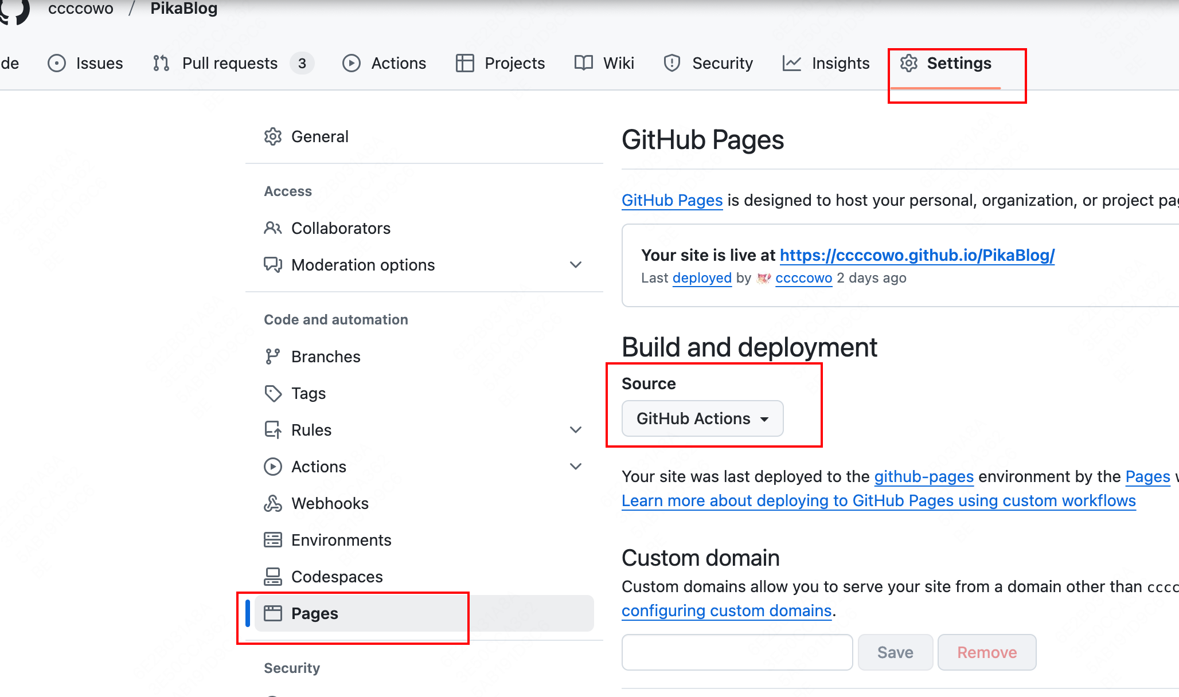The image size is (1179, 697).
Task: Click the github-pages environment link
Action: pyautogui.click(x=924, y=477)
